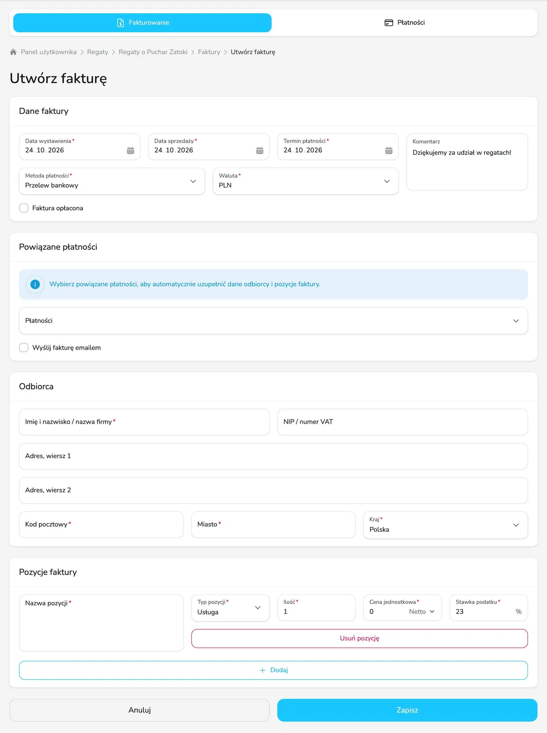Change the Netto price type selector

[422, 611]
